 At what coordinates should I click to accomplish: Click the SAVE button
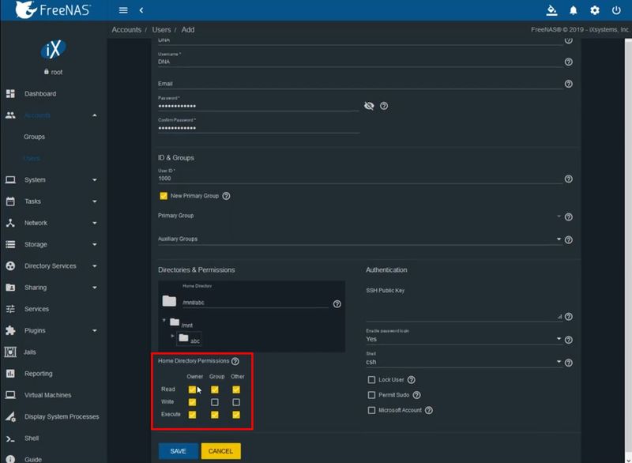(178, 450)
